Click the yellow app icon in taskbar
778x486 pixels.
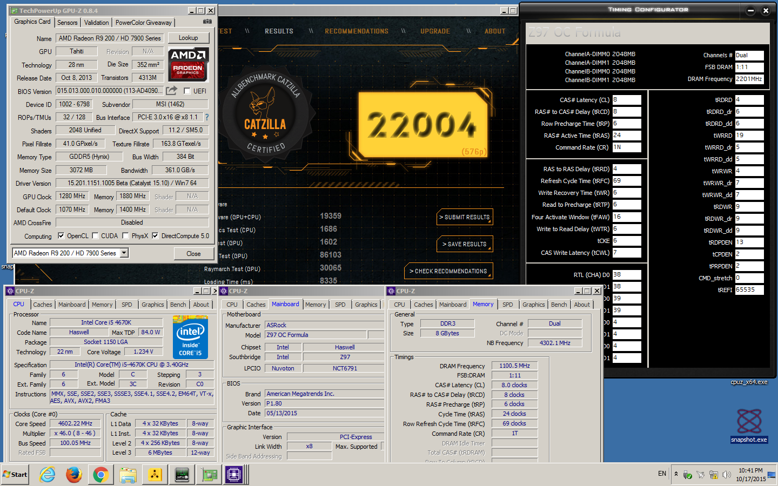point(155,475)
